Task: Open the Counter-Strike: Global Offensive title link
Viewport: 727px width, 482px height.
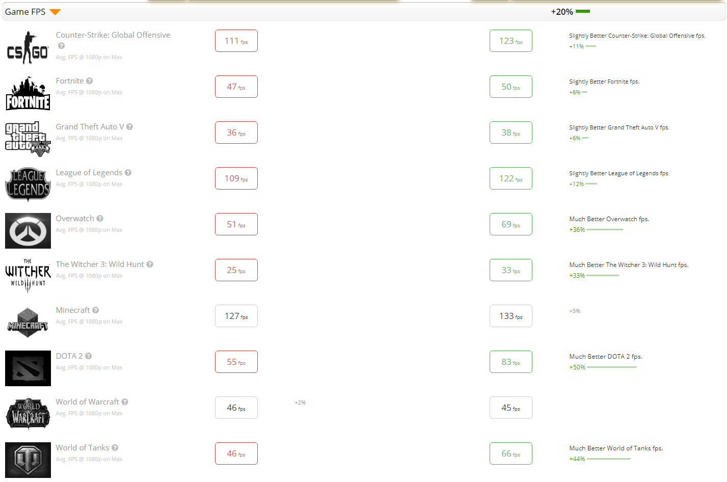Action: [x=113, y=35]
